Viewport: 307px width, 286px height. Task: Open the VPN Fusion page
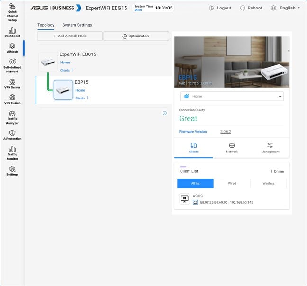[12, 99]
